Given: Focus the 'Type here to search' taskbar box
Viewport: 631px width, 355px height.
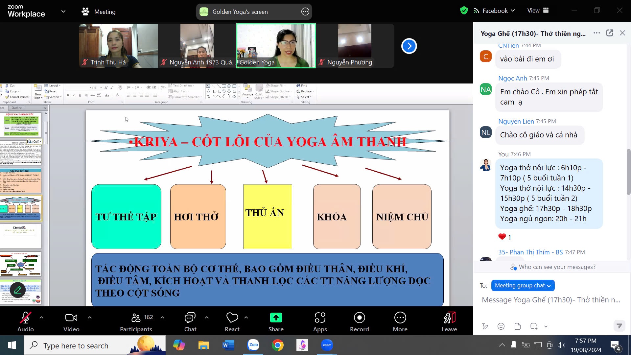Looking at the screenshot, I should click(x=95, y=345).
